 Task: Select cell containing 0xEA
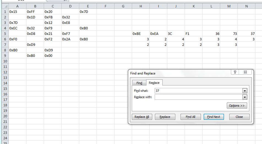pos(159,34)
